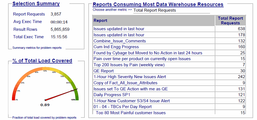Sort by the Report column header
Screen dimensions: 257x120
click(100, 21)
